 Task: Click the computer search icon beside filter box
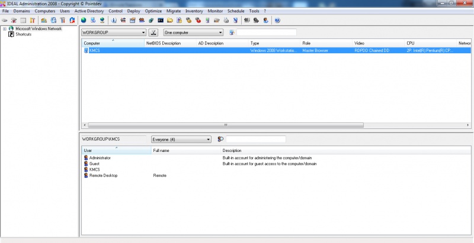(x=232, y=33)
